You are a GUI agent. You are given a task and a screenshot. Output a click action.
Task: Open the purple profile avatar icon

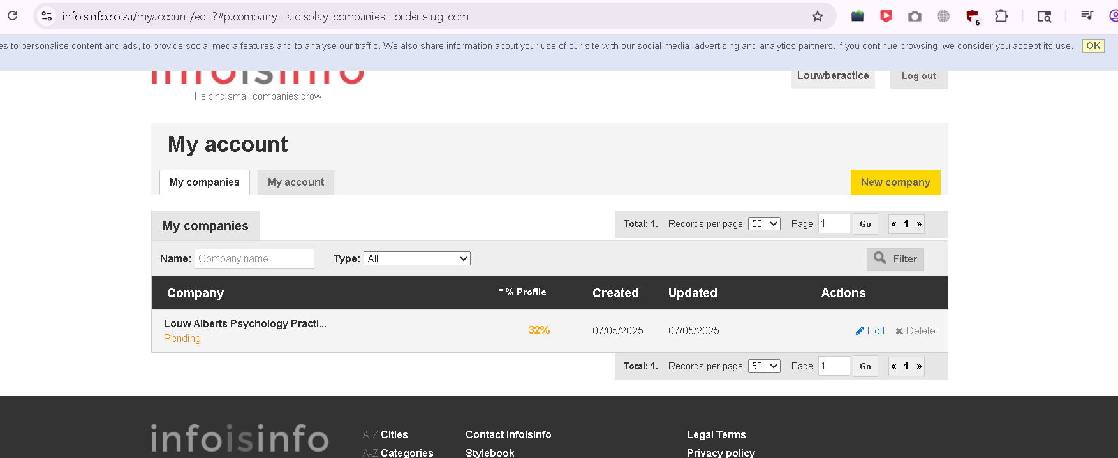pos(1114,17)
